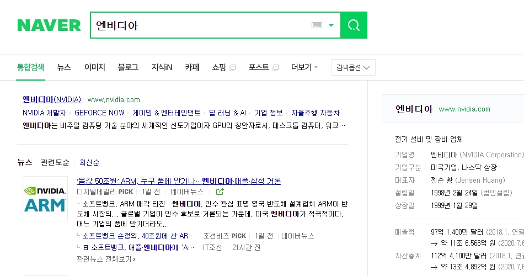Open the 日 소프트뱅크 IT조선 article
Screen dimensions: 524x276
coord(138,247)
